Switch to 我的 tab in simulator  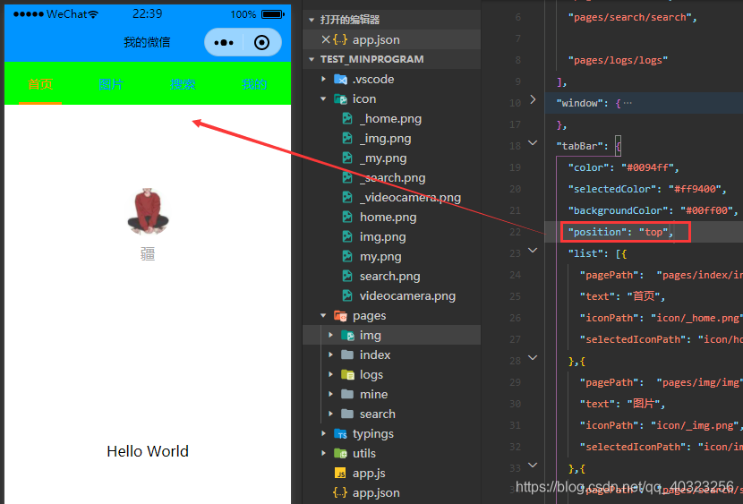(x=254, y=84)
